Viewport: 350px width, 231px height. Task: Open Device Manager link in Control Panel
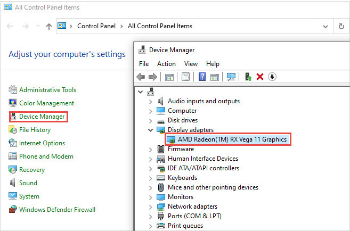pos(42,117)
